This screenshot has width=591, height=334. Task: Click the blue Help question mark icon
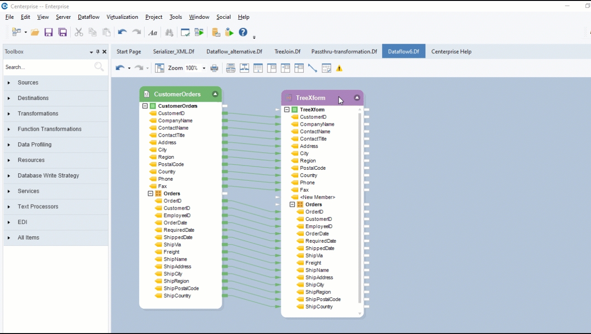tap(243, 32)
